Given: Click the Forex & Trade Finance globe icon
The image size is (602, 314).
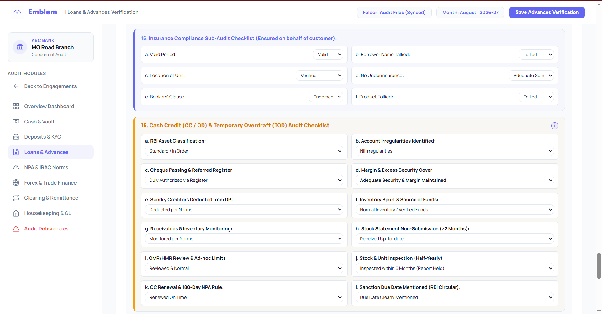Looking at the screenshot, I should coord(16,183).
